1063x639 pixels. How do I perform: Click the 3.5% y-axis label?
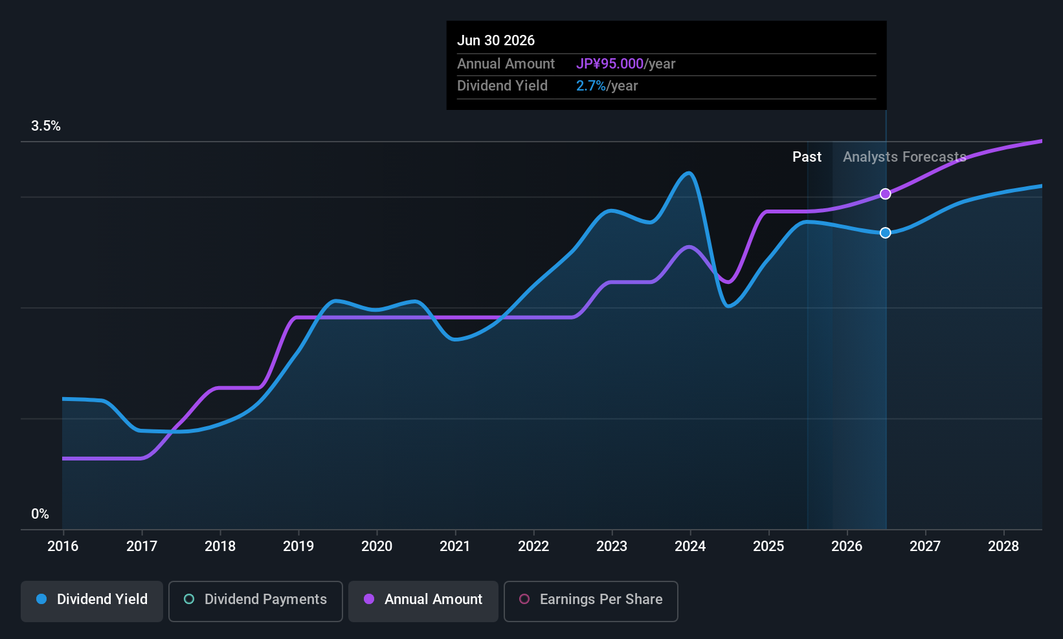[46, 126]
